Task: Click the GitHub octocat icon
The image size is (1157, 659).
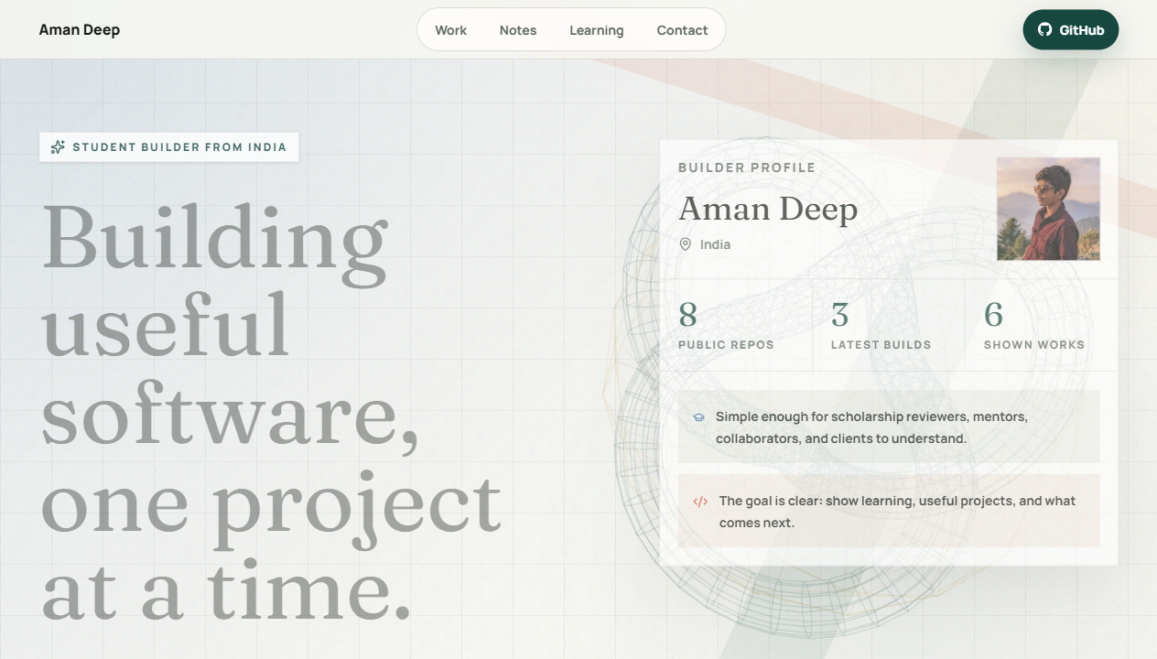Action: [x=1044, y=29]
